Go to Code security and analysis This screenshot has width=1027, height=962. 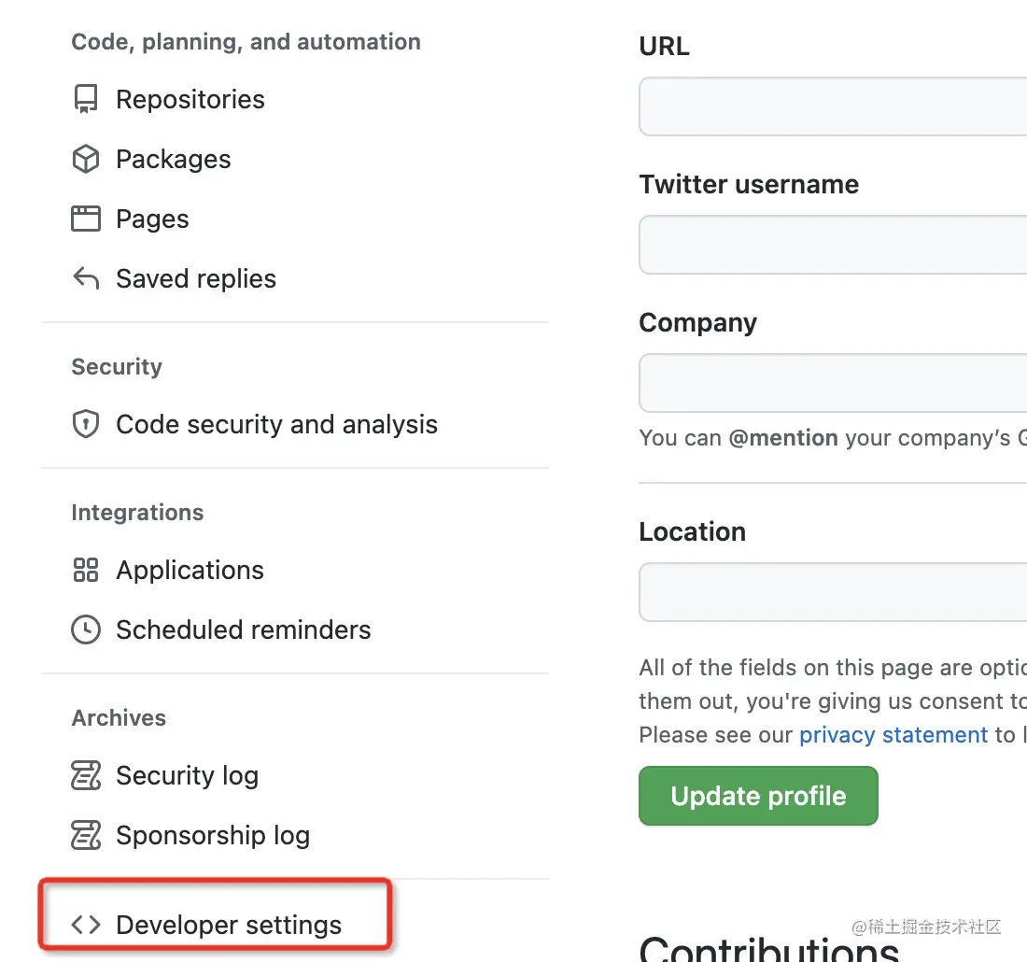pyautogui.click(x=276, y=425)
